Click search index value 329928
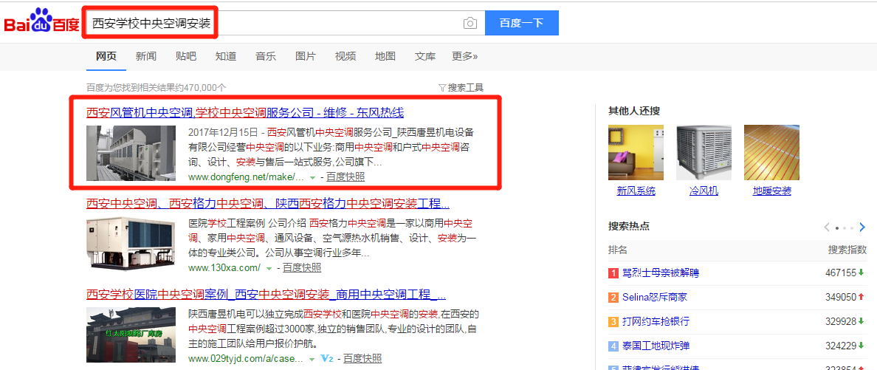Viewport: 877px width, 370px height. coord(841,321)
